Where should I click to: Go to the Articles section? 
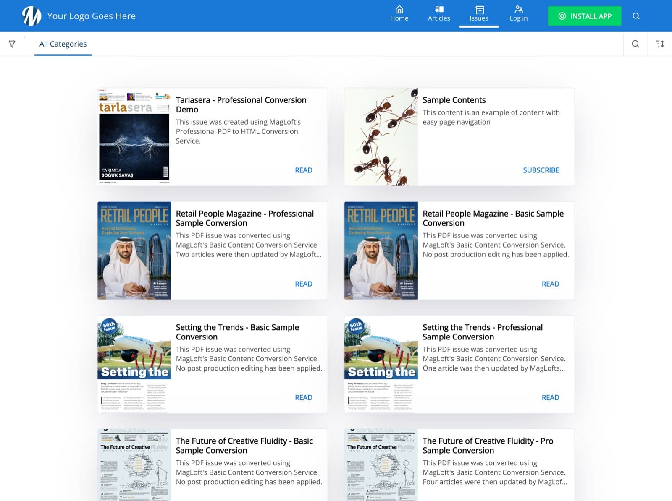tap(439, 14)
